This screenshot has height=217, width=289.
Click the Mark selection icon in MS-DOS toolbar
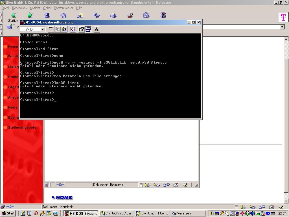pos(51,29)
